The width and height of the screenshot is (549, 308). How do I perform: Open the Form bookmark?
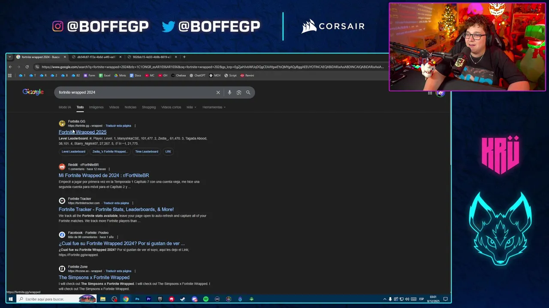coord(89,75)
